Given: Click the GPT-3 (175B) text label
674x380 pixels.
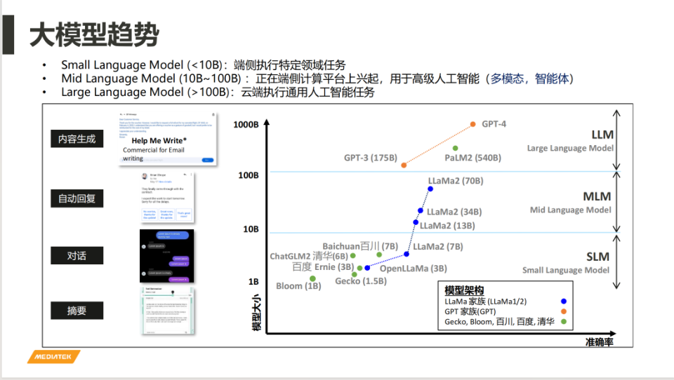Looking at the screenshot, I should pyautogui.click(x=371, y=158).
